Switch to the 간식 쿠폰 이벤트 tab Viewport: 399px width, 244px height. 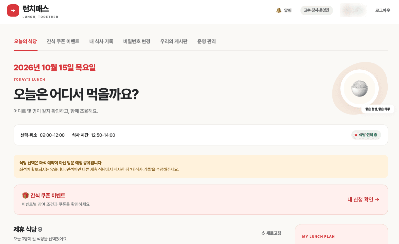63,41
